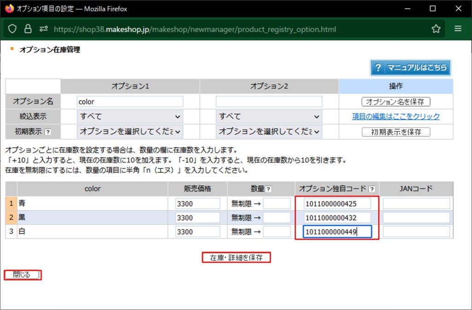Click help icon next to 数量 header

(268, 189)
